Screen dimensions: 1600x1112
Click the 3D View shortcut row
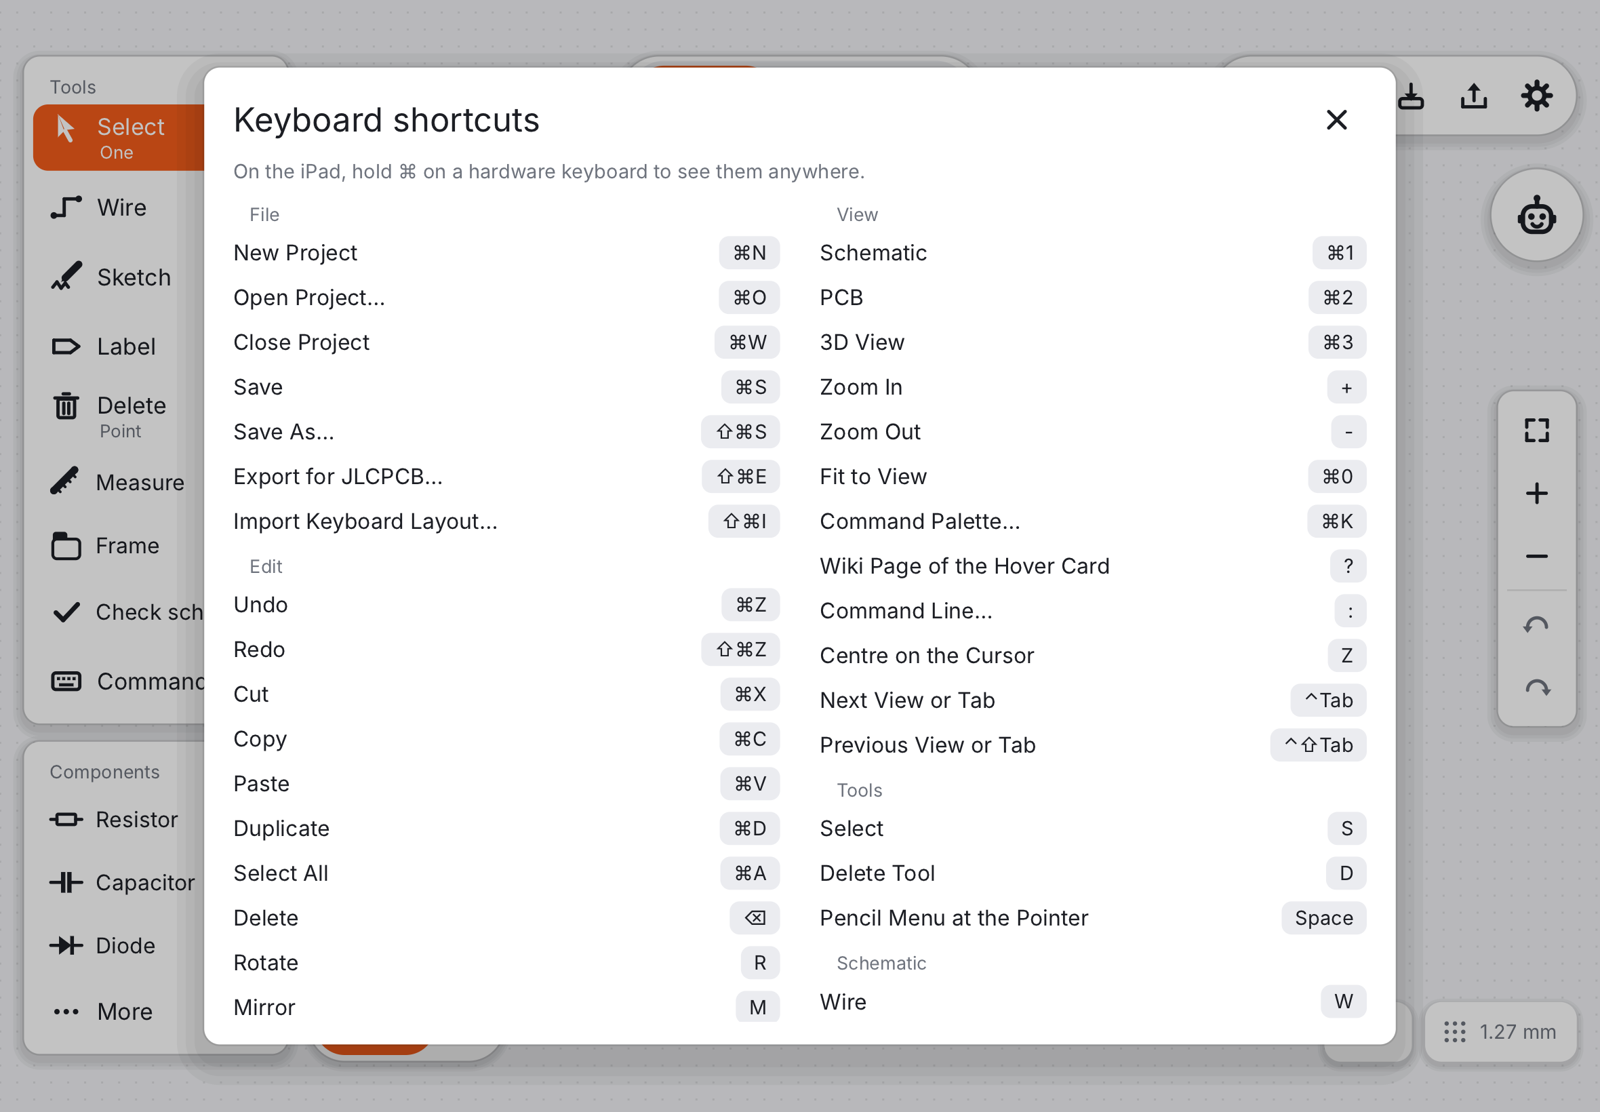coord(1092,342)
